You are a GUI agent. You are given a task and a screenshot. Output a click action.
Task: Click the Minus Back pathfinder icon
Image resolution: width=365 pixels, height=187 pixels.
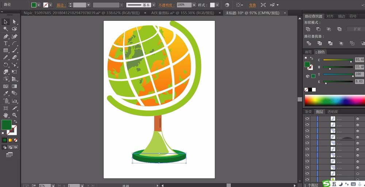(363, 43)
